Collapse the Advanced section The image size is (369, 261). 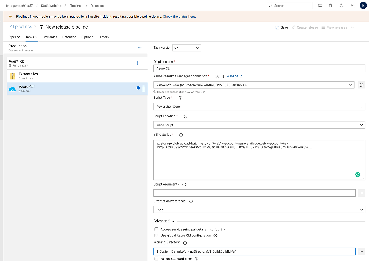click(173, 221)
